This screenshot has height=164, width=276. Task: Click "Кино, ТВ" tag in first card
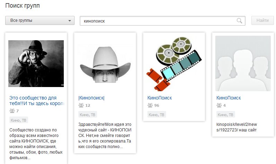18,120
